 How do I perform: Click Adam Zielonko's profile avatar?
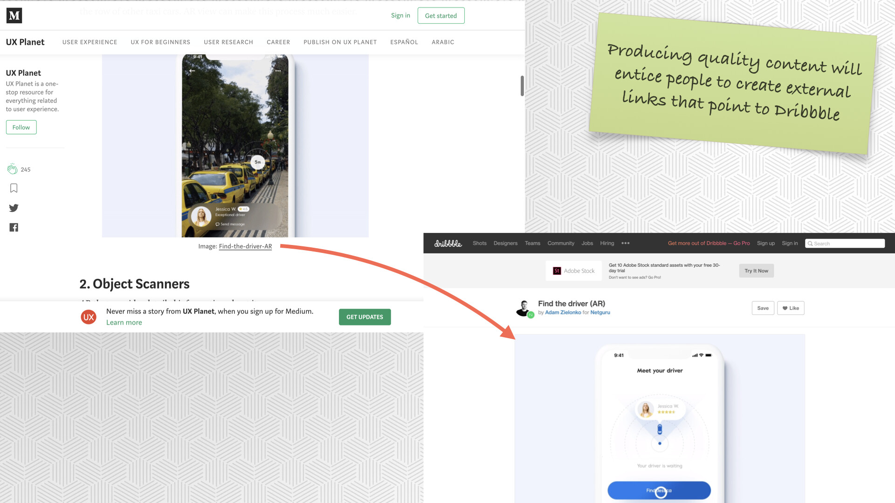click(x=524, y=308)
